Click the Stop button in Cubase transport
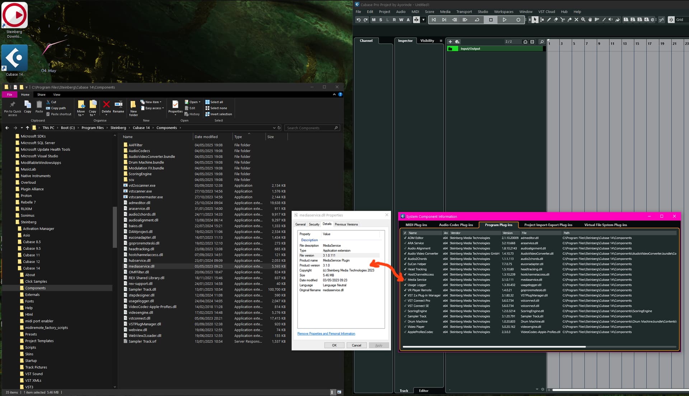 [491, 20]
